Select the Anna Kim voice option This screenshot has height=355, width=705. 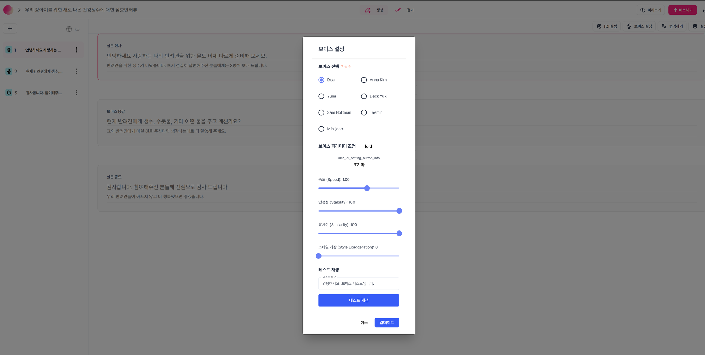tap(364, 80)
